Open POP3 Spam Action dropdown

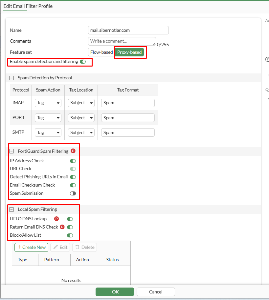click(x=48, y=118)
